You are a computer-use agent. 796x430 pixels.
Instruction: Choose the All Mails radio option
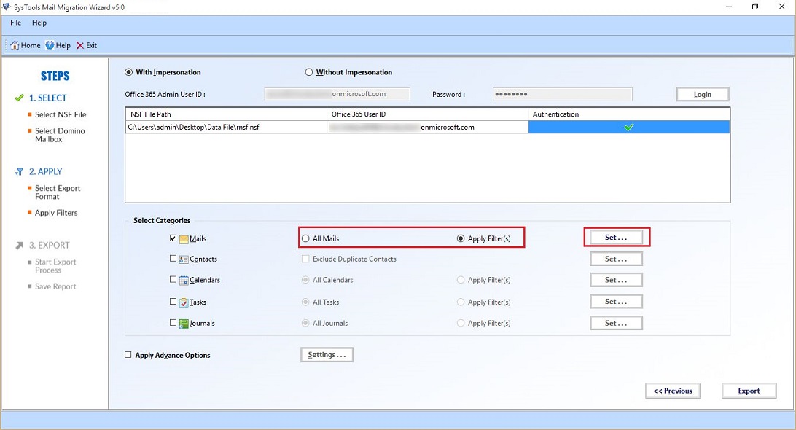(x=305, y=238)
